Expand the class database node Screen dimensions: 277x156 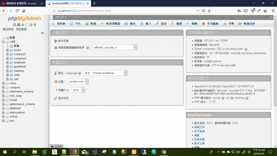[x=3, y=83]
